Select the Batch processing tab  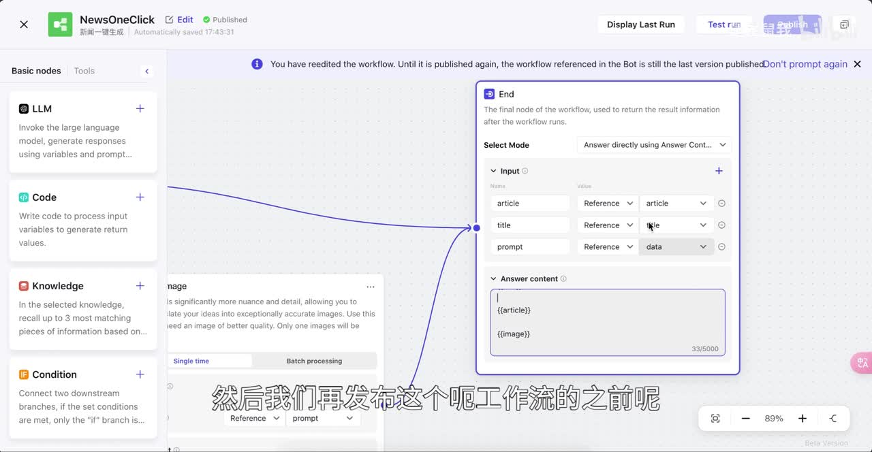pos(314,361)
